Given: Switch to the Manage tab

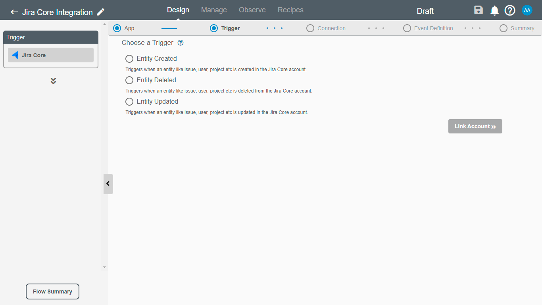Looking at the screenshot, I should [x=214, y=10].
